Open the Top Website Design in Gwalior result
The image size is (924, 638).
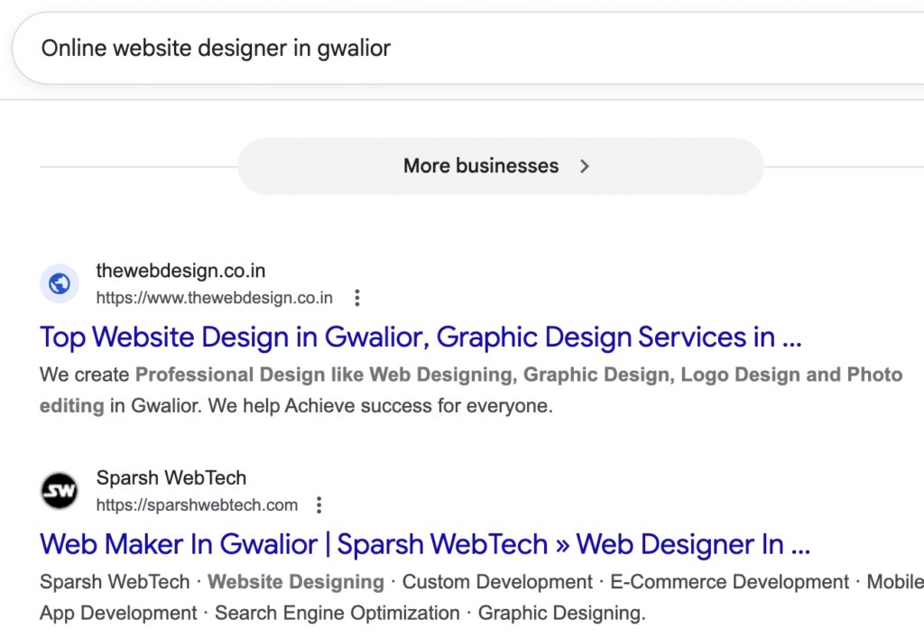point(420,337)
